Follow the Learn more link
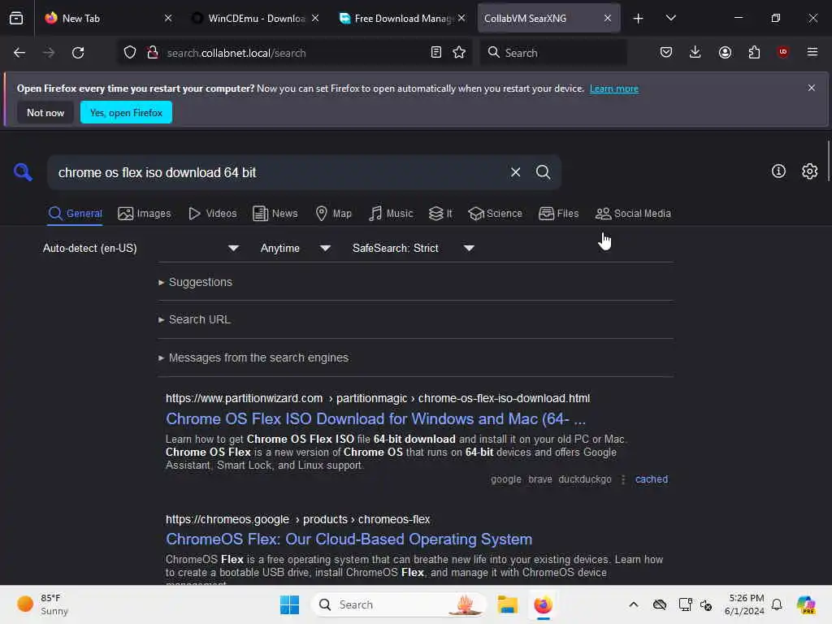This screenshot has width=832, height=624. [614, 89]
